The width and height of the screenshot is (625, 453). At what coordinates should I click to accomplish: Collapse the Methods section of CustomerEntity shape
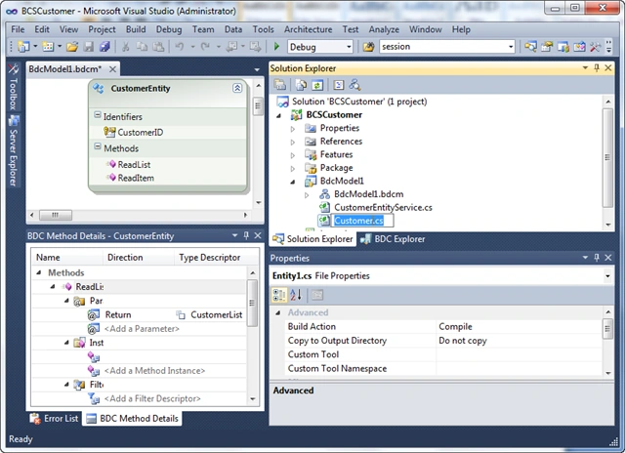tap(98, 147)
